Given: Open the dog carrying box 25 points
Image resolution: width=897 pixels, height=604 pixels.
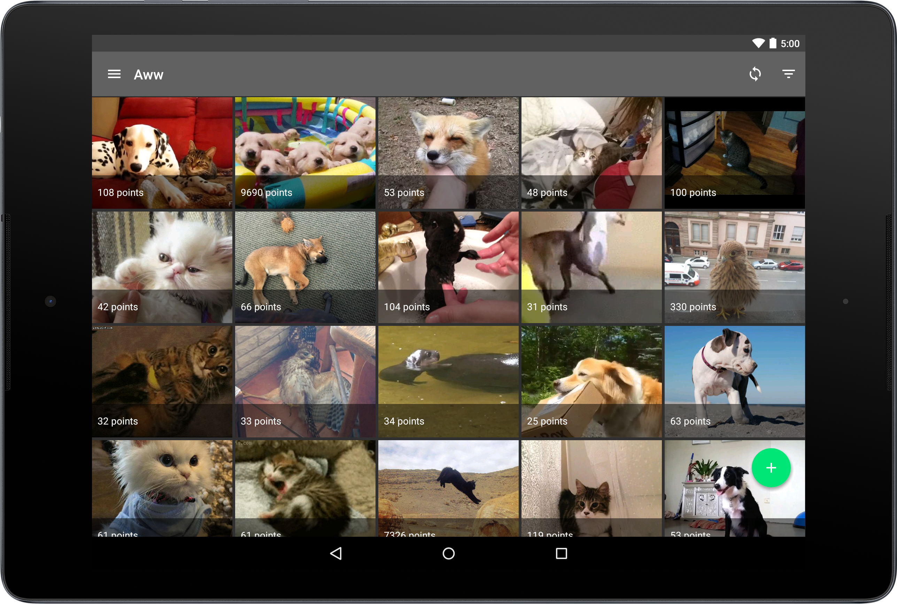Looking at the screenshot, I should coord(591,381).
